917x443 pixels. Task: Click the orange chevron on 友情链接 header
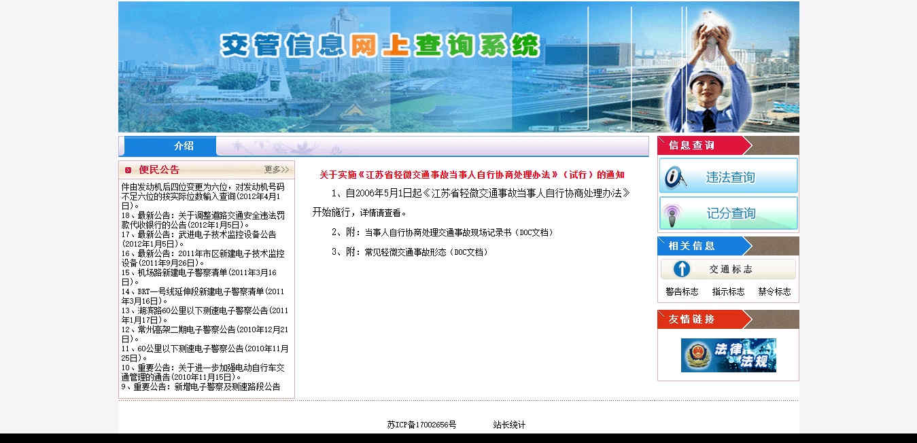(x=746, y=319)
